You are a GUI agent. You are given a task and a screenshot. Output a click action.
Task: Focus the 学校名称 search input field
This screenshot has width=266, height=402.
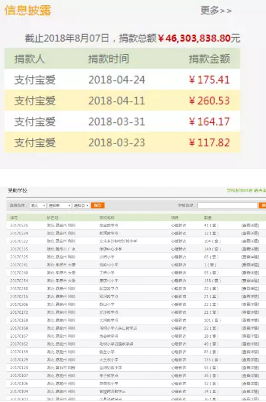click(x=227, y=205)
